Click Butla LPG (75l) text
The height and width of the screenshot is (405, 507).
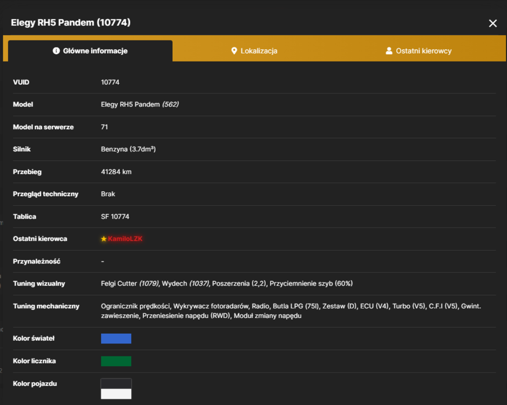point(295,306)
